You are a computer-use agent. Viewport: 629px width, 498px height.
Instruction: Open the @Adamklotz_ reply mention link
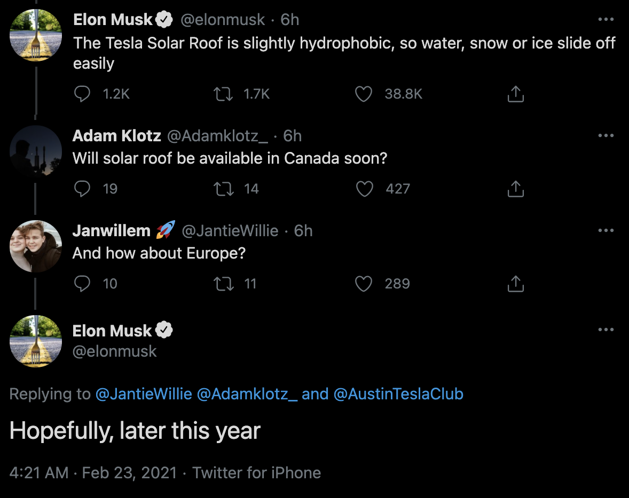247,394
